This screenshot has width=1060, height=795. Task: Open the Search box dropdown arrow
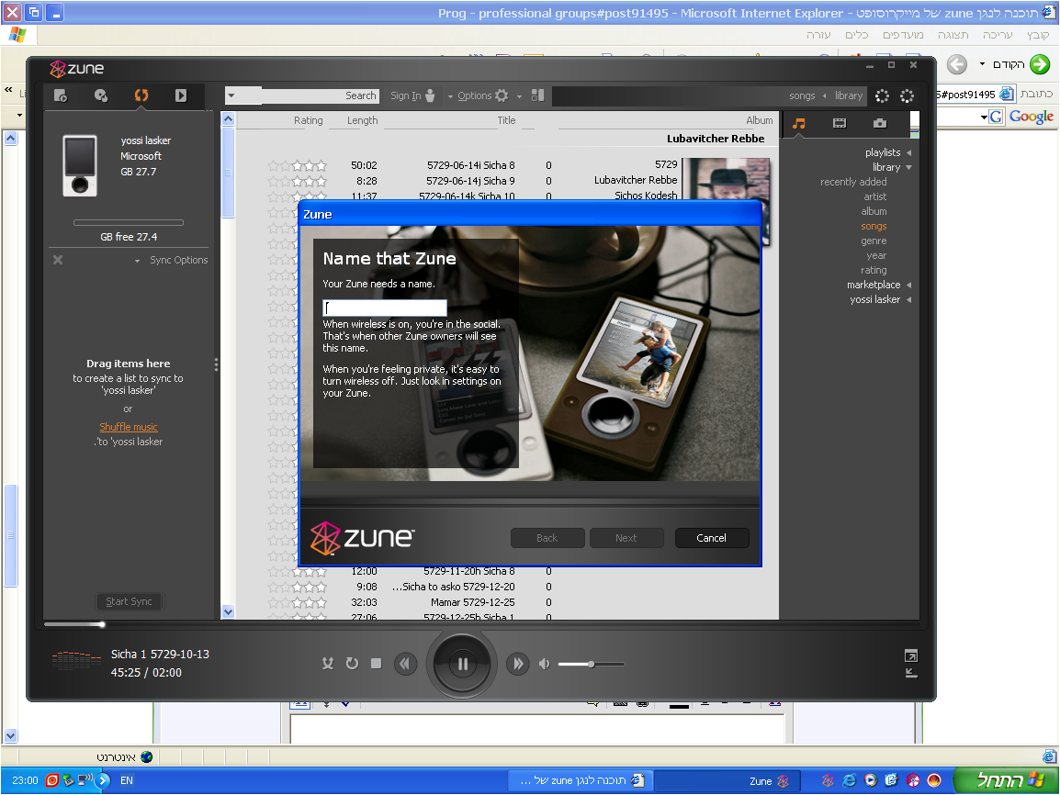[231, 95]
